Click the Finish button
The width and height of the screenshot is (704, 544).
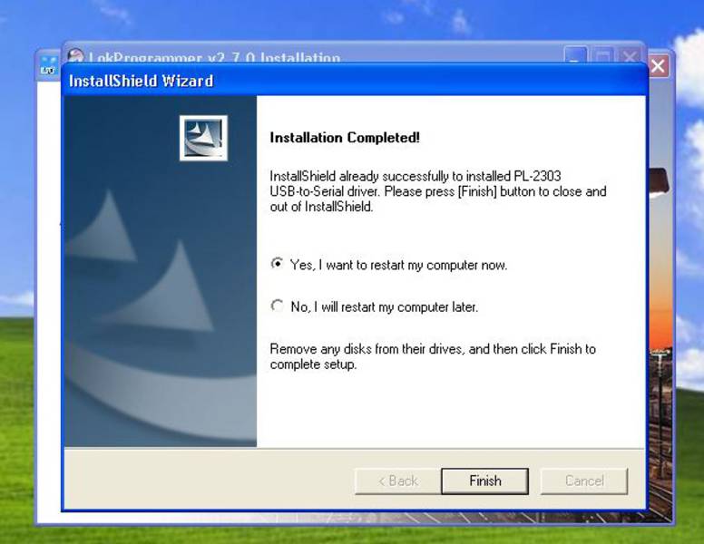tap(484, 481)
